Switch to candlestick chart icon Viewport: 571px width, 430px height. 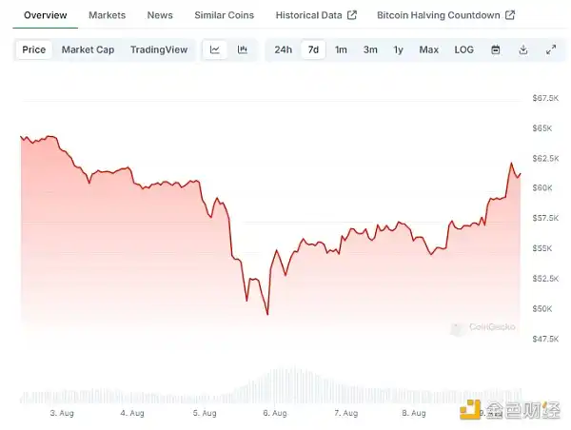pos(242,49)
